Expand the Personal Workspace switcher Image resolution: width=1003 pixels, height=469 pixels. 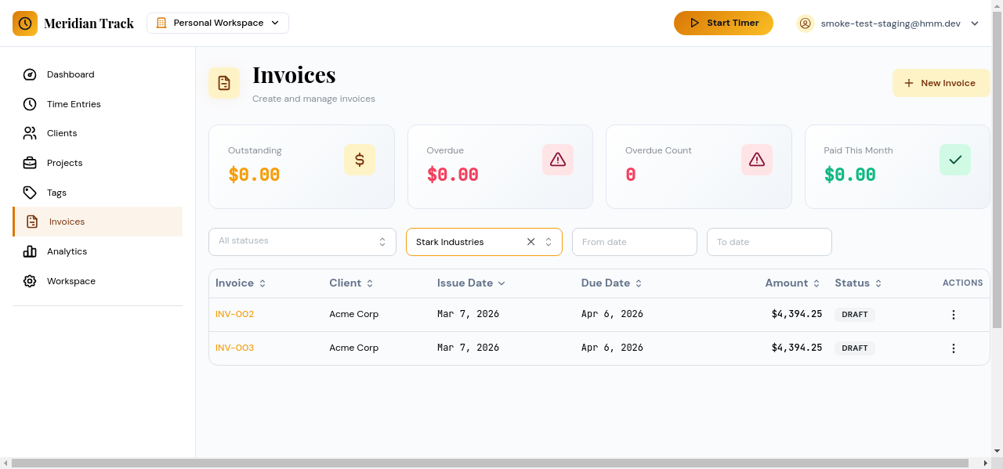(x=217, y=23)
